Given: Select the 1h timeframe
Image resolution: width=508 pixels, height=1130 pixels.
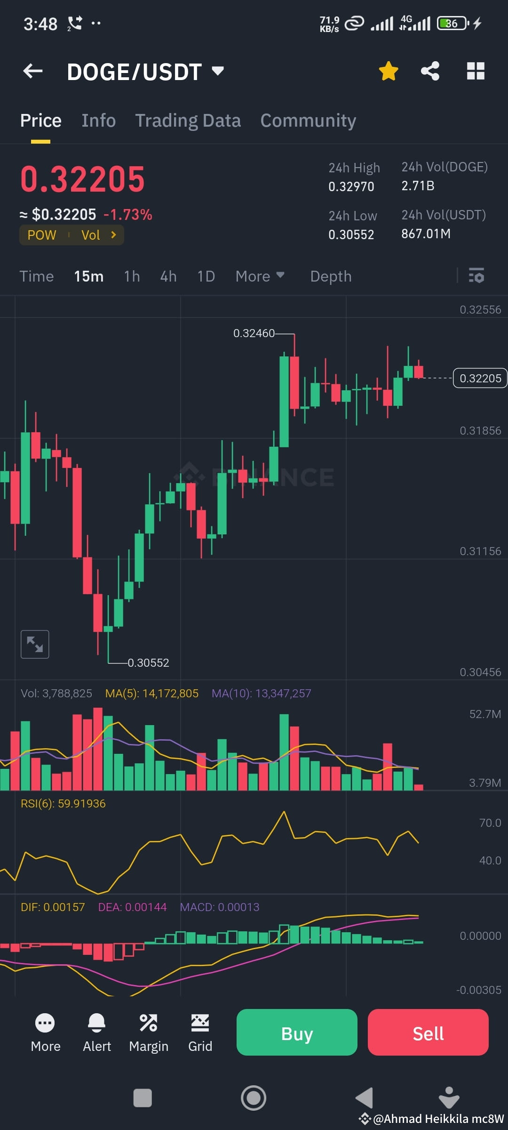Looking at the screenshot, I should pos(131,276).
